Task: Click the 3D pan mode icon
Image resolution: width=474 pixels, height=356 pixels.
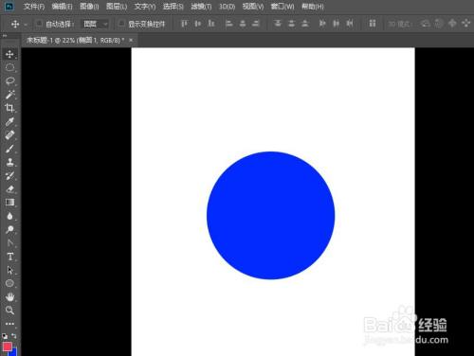Action: (452, 24)
